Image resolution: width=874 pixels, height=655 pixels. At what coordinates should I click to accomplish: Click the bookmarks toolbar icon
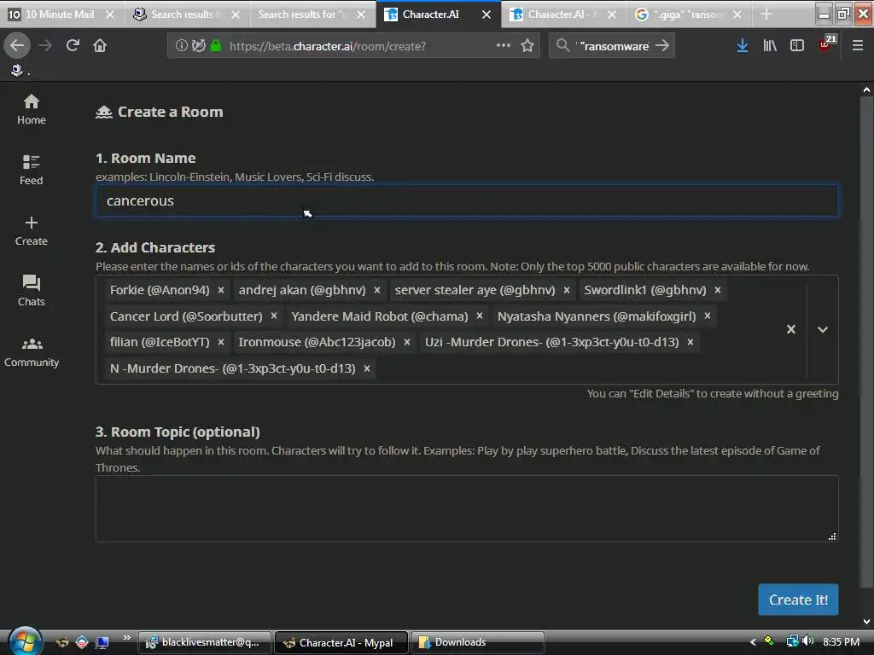pyautogui.click(x=17, y=70)
